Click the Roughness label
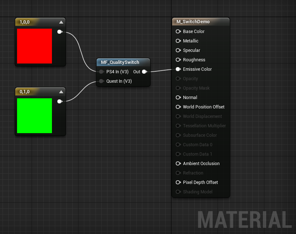Viewport: 296px width, 234px height. point(194,60)
